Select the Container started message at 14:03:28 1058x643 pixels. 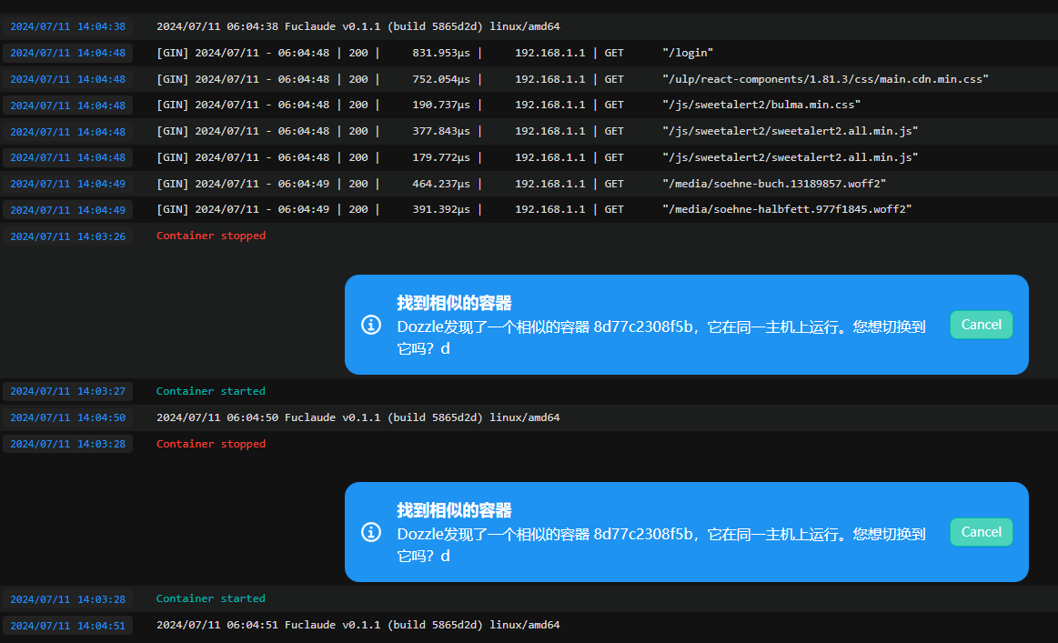coord(210,598)
